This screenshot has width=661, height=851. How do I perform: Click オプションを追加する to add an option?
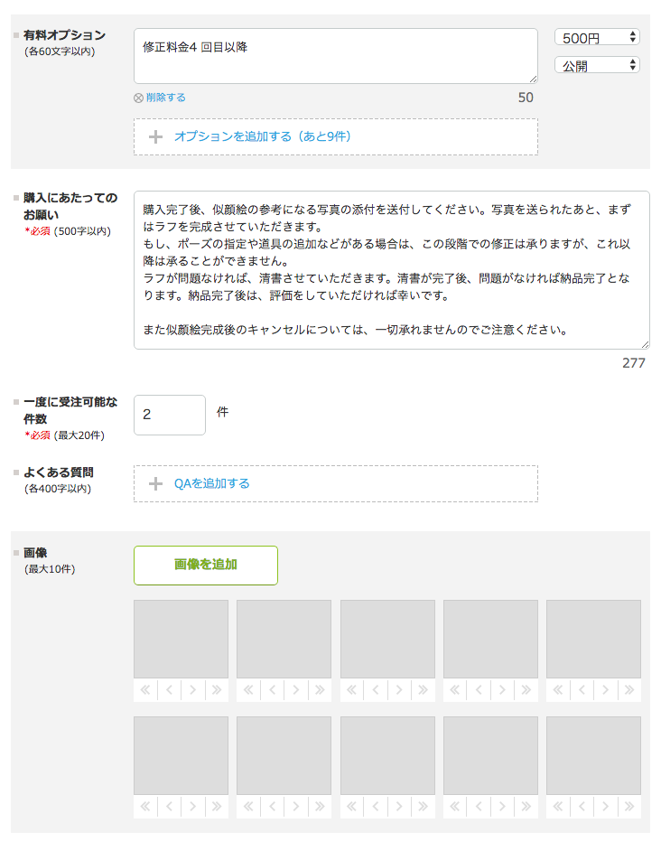(262, 137)
